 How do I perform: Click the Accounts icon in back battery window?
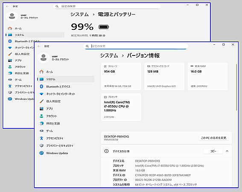click(10, 67)
